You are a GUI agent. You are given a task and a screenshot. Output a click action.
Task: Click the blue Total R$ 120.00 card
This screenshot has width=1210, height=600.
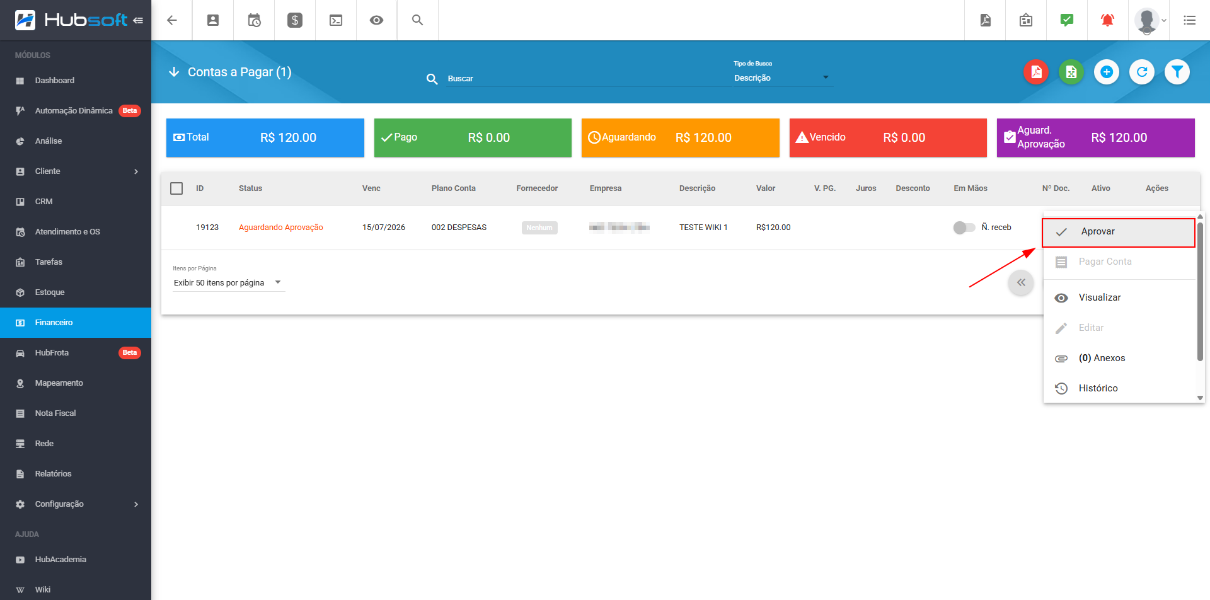coord(265,137)
